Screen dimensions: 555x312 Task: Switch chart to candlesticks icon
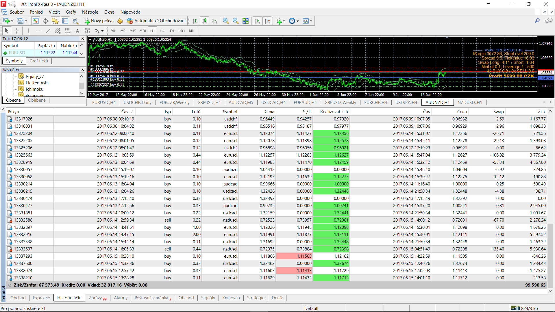pyautogui.click(x=205, y=21)
